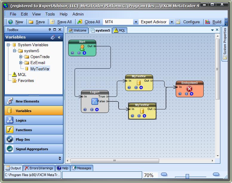
Task: Open the New Elements toolbox section
Action: coord(34,101)
